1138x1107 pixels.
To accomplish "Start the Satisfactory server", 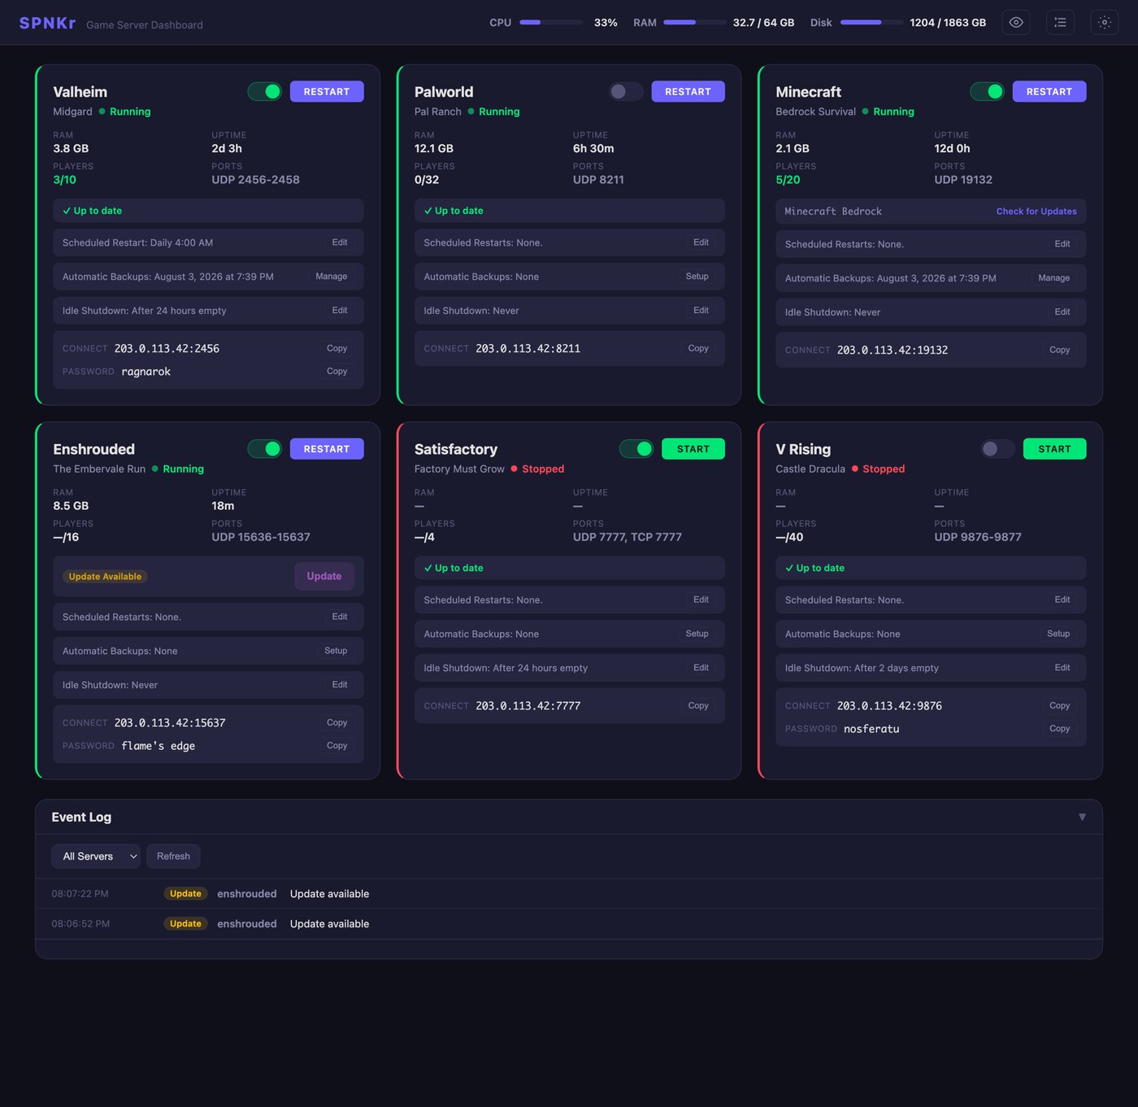I will click(x=693, y=449).
